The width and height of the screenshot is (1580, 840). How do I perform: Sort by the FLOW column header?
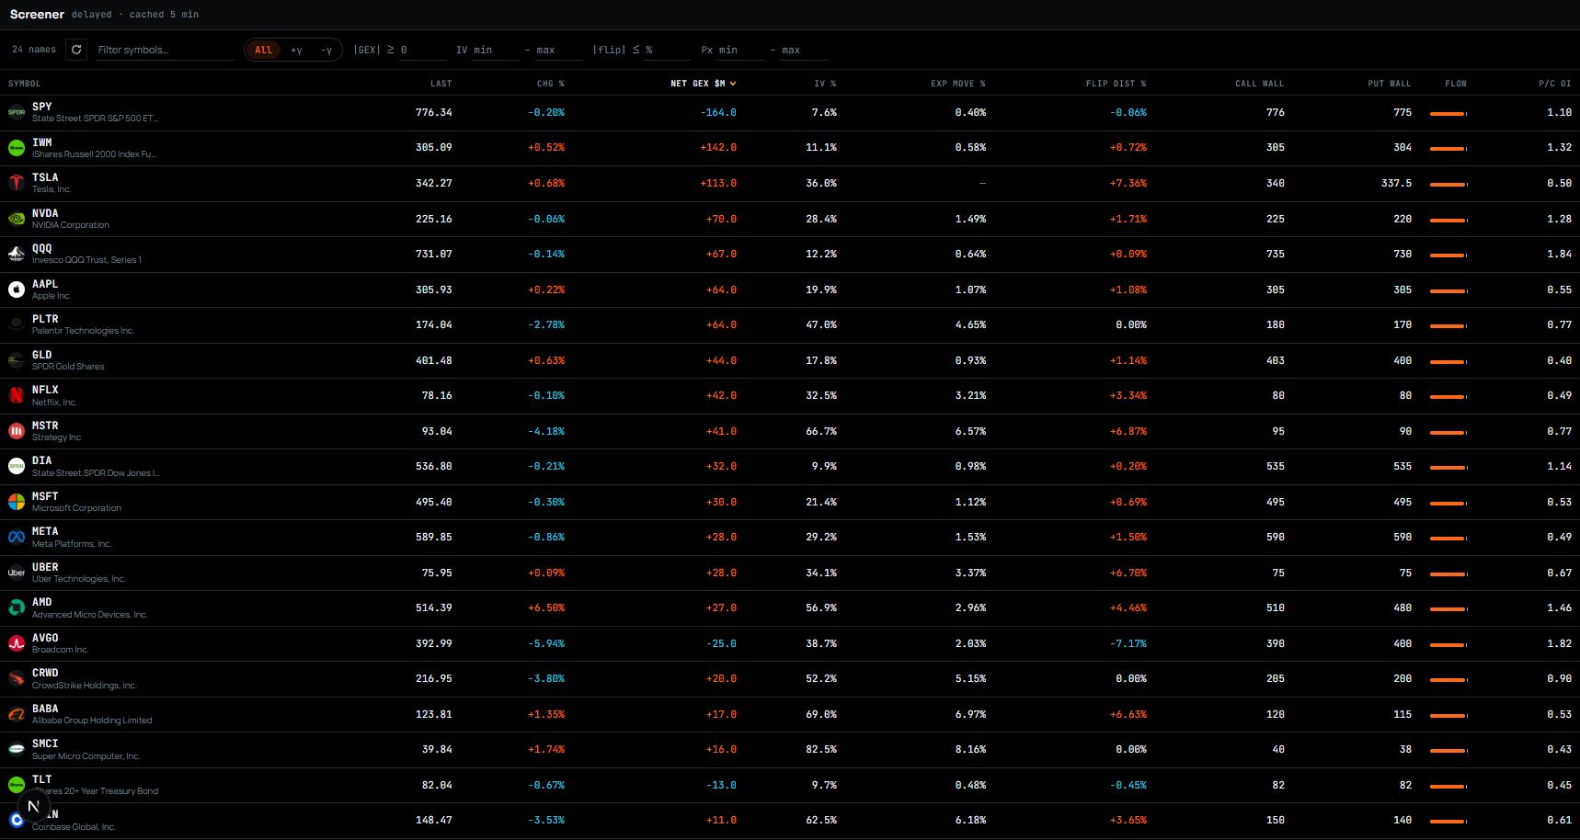(x=1456, y=84)
